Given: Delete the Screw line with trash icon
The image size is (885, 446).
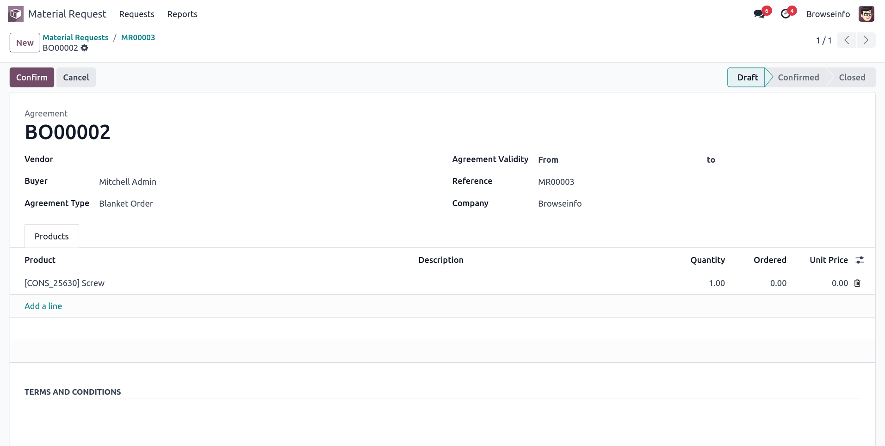Looking at the screenshot, I should pos(857,283).
